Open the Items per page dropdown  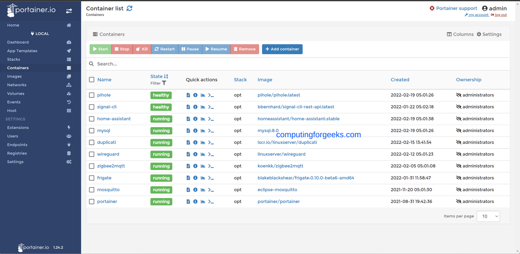click(x=488, y=216)
